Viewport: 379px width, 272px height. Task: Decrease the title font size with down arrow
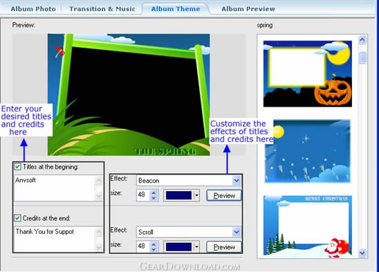[154, 198]
